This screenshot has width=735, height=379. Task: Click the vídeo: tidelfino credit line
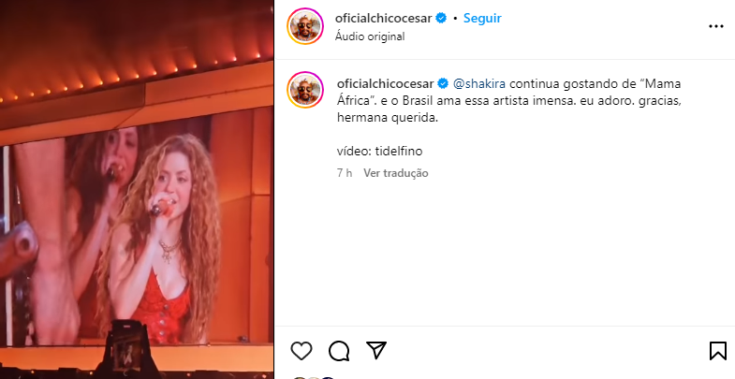(x=380, y=152)
